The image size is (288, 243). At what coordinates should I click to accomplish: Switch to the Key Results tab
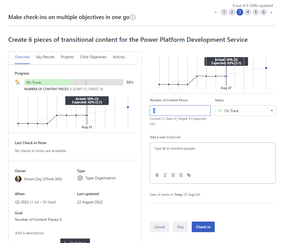pyautogui.click(x=45, y=57)
